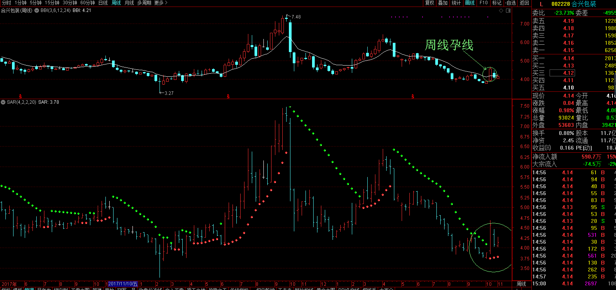The width and height of the screenshot is (616, 290).
Task: Open F10 company info
Action: pyautogui.click(x=484, y=3)
